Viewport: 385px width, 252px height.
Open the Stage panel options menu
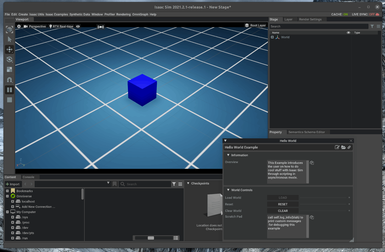coord(378,26)
